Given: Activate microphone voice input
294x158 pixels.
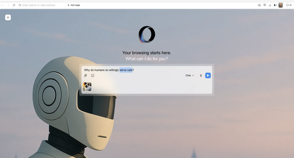Looking at the screenshot, I should coord(201,75).
